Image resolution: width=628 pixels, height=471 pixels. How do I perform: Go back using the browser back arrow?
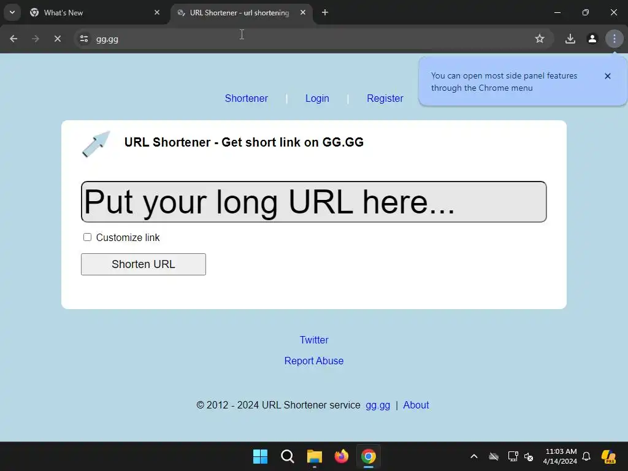[x=13, y=39]
